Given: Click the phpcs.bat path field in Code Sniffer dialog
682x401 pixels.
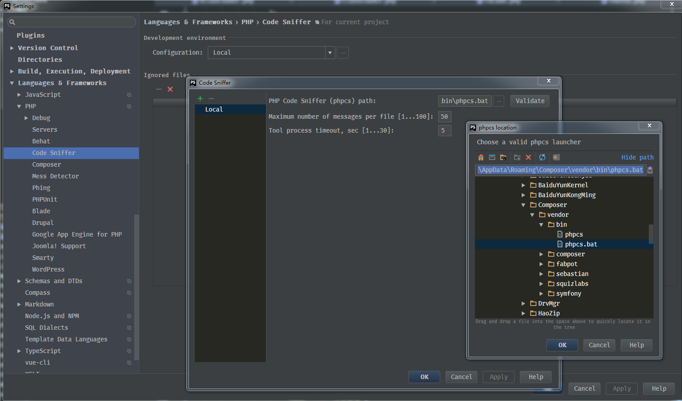Looking at the screenshot, I should [465, 101].
